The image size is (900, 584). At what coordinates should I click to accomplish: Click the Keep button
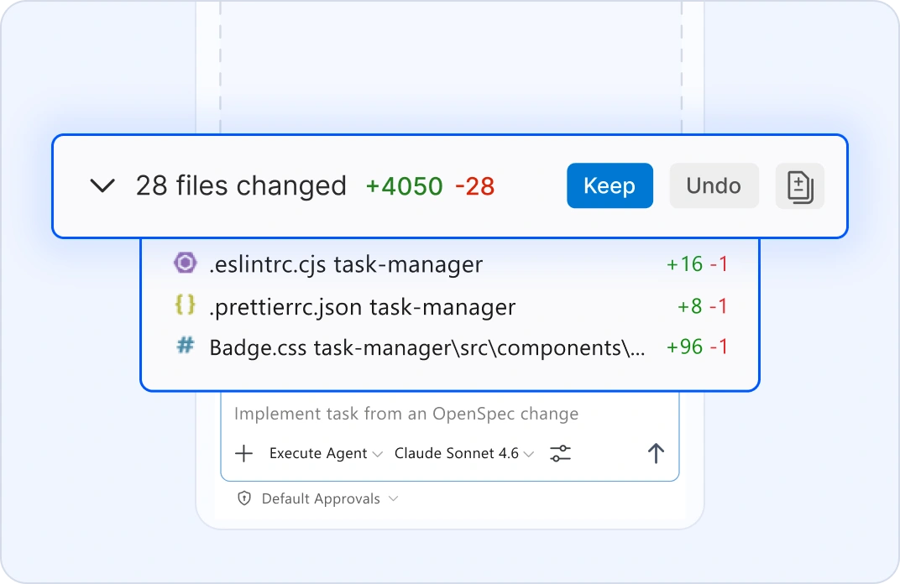610,186
